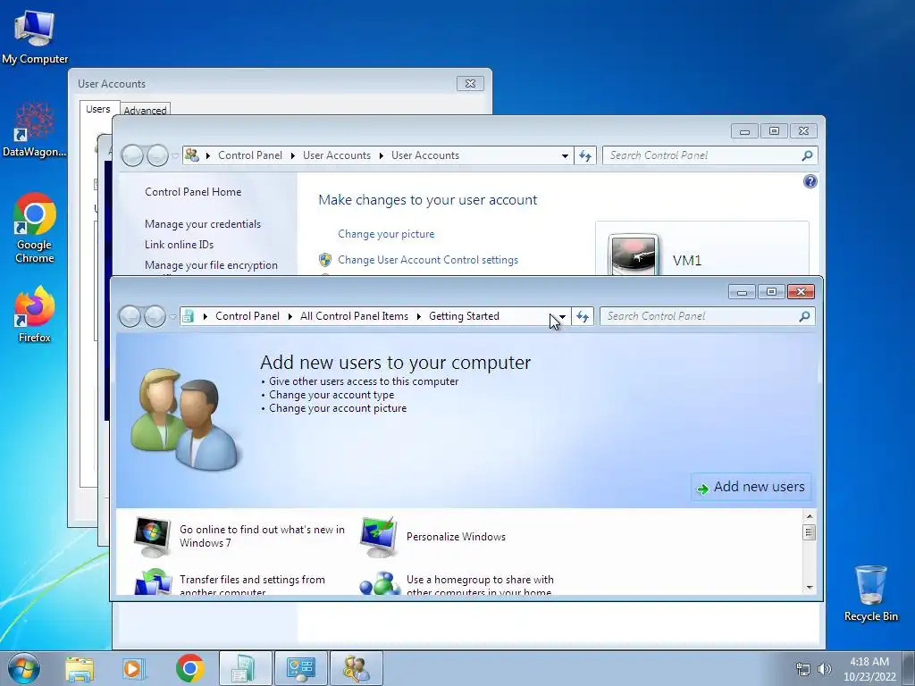This screenshot has height=686, width=915.
Task: Open Control Panel Home link
Action: coord(193,192)
